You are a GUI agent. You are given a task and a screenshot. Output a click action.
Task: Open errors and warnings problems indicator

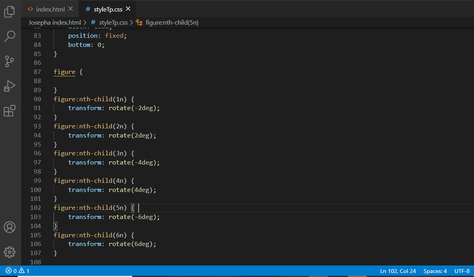18,271
